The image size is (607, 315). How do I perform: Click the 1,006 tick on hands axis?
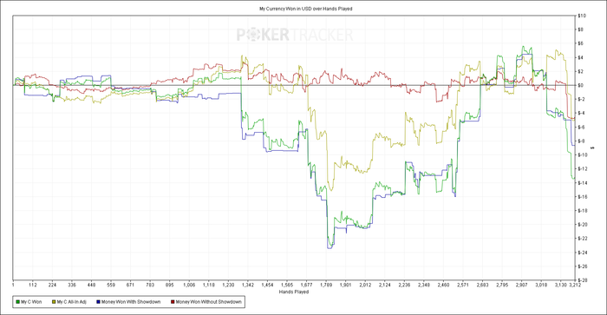[189, 285]
